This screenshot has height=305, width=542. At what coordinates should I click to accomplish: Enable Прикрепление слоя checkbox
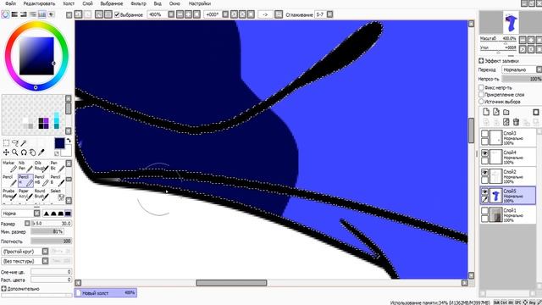tap(481, 94)
